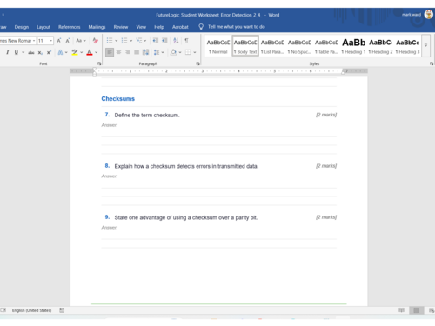Click English (United States) language indicator

(31, 310)
